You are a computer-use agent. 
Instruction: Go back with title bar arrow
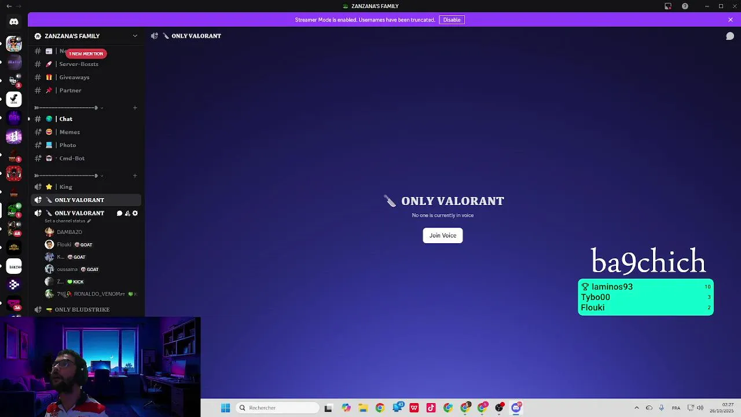pos(9,6)
